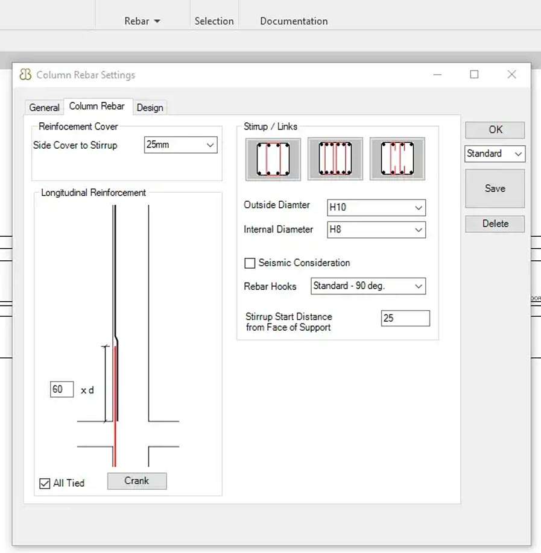The image size is (541, 553).
Task: Click the longitudinal reinforcement lap diagram
Action: tap(128, 337)
